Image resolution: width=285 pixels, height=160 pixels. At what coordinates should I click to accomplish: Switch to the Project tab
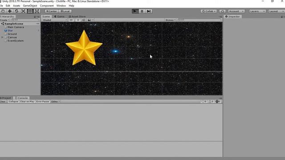[x=6, y=98]
